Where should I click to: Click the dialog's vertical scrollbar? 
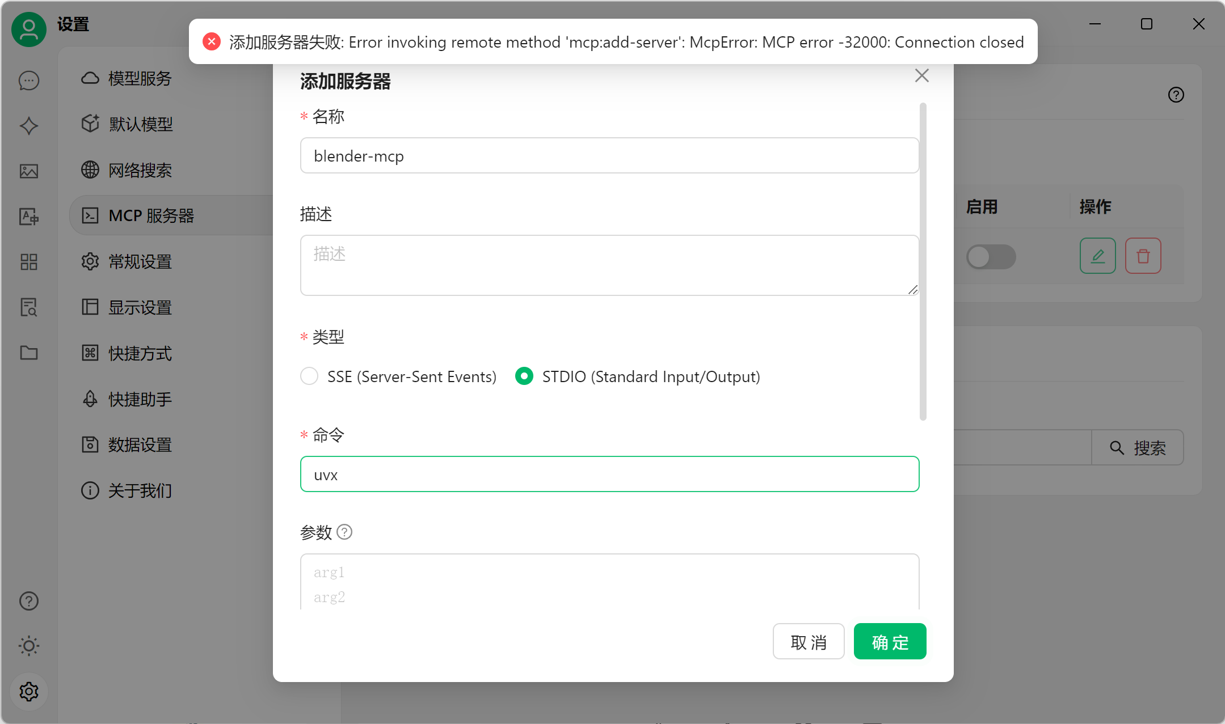click(x=923, y=261)
